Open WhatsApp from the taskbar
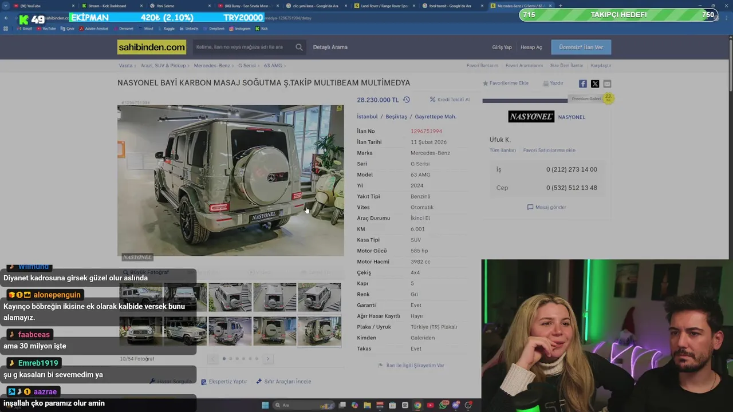This screenshot has height=412, width=733. click(x=443, y=405)
